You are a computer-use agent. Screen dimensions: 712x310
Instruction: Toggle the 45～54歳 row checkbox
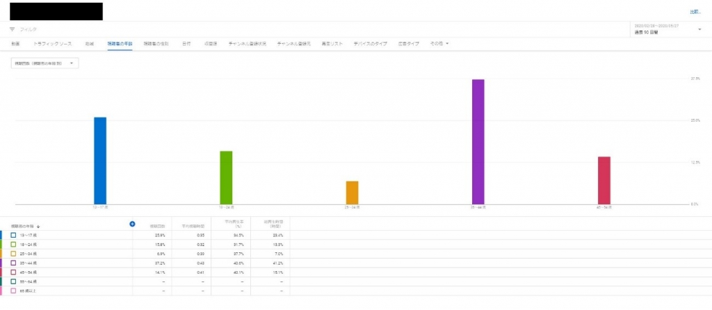13,272
